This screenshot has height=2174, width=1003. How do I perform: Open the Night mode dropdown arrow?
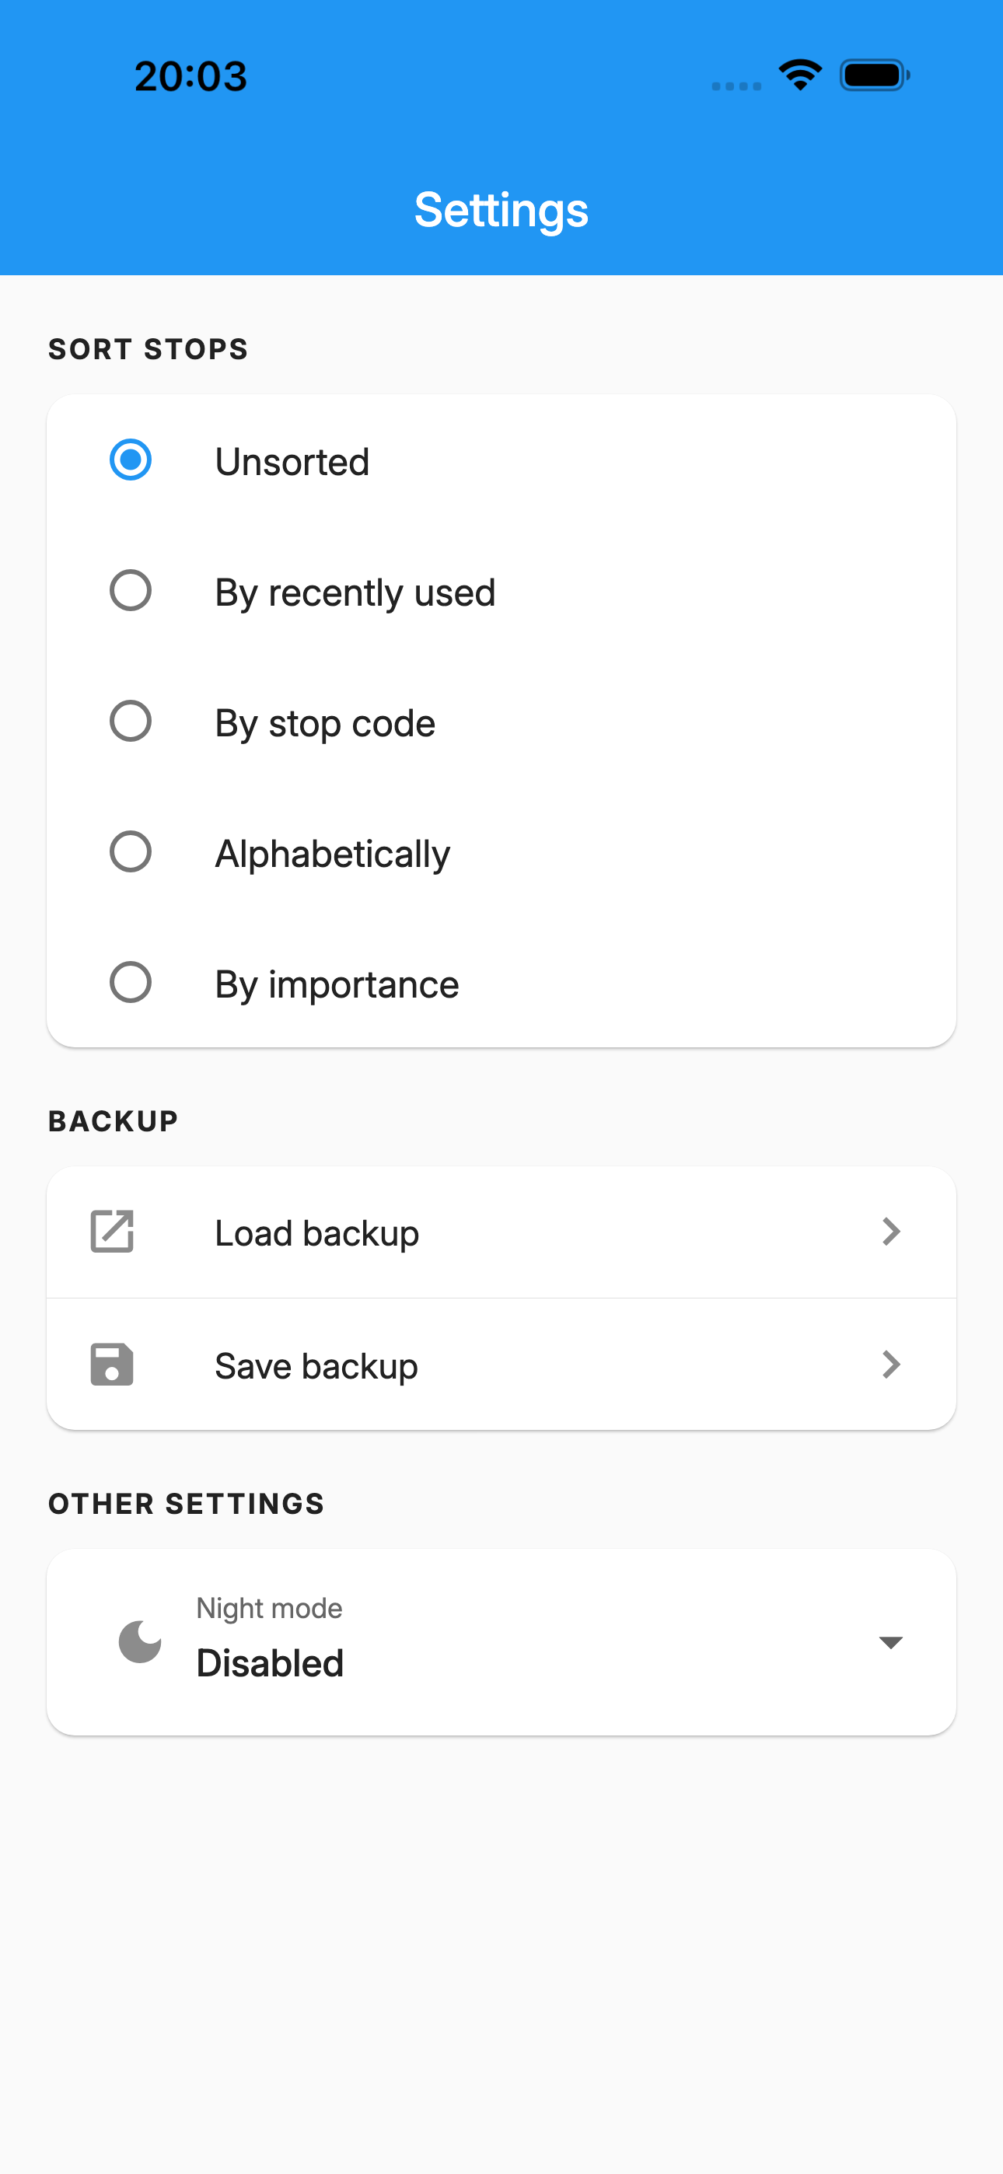tap(891, 1641)
